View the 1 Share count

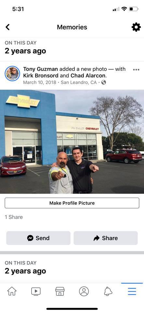[14, 217]
